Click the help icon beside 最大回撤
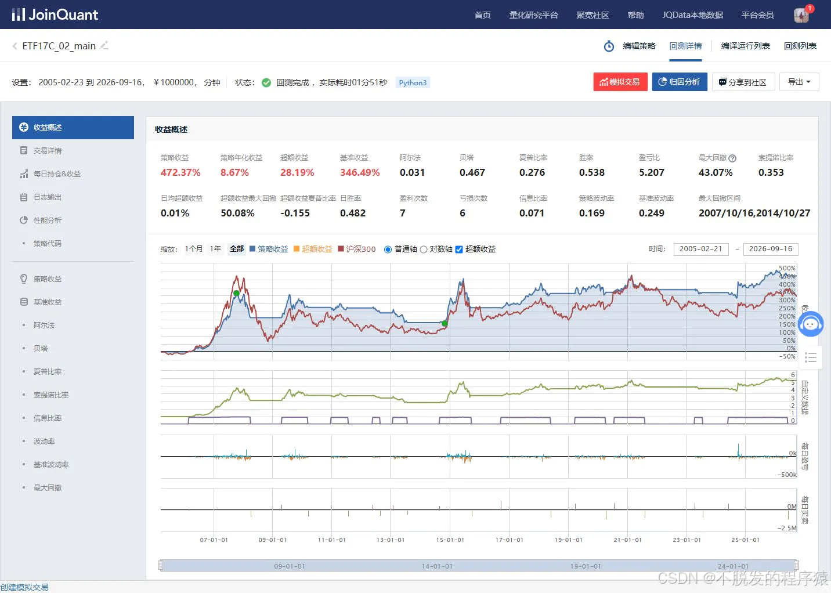The image size is (831, 593). point(732,158)
